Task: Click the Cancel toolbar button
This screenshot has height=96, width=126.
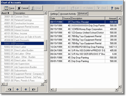Action: pos(23,8)
